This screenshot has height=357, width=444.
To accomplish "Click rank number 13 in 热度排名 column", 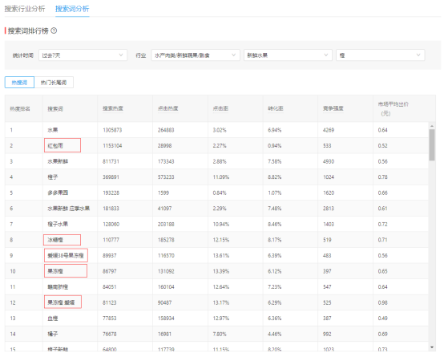I will pos(13,318).
